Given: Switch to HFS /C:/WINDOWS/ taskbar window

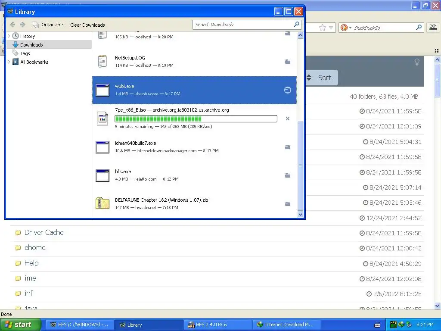Looking at the screenshot, I should click(80, 325).
